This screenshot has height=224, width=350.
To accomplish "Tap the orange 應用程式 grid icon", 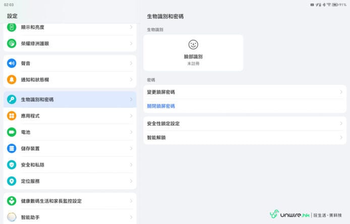I will tap(12, 116).
